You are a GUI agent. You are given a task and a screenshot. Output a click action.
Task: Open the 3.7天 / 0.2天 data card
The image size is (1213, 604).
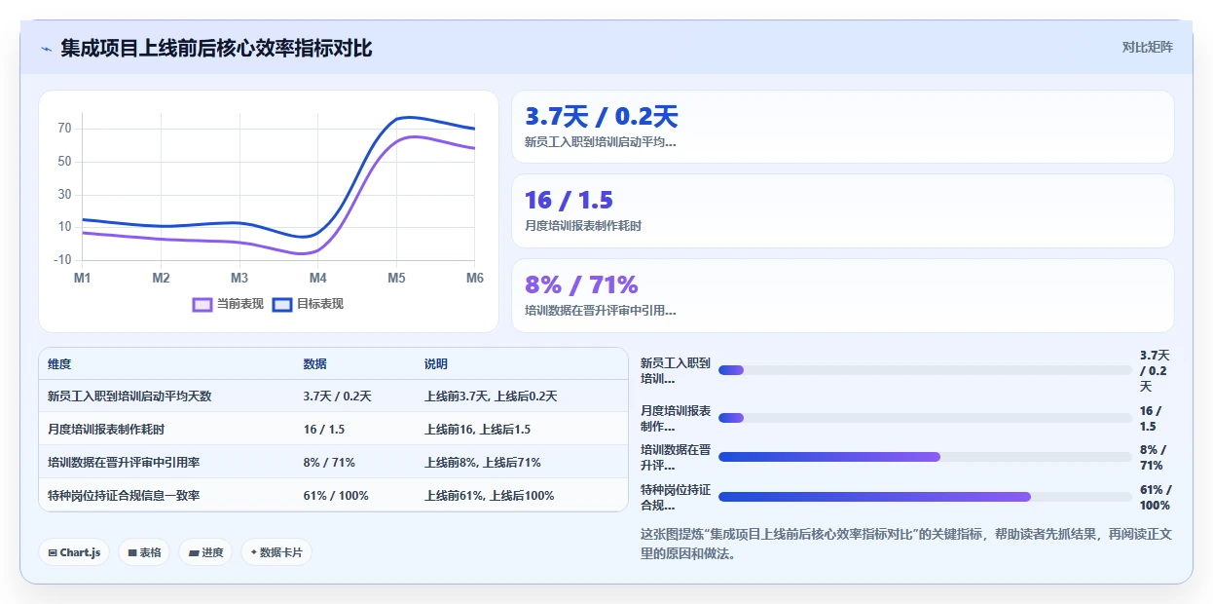[x=842, y=127]
